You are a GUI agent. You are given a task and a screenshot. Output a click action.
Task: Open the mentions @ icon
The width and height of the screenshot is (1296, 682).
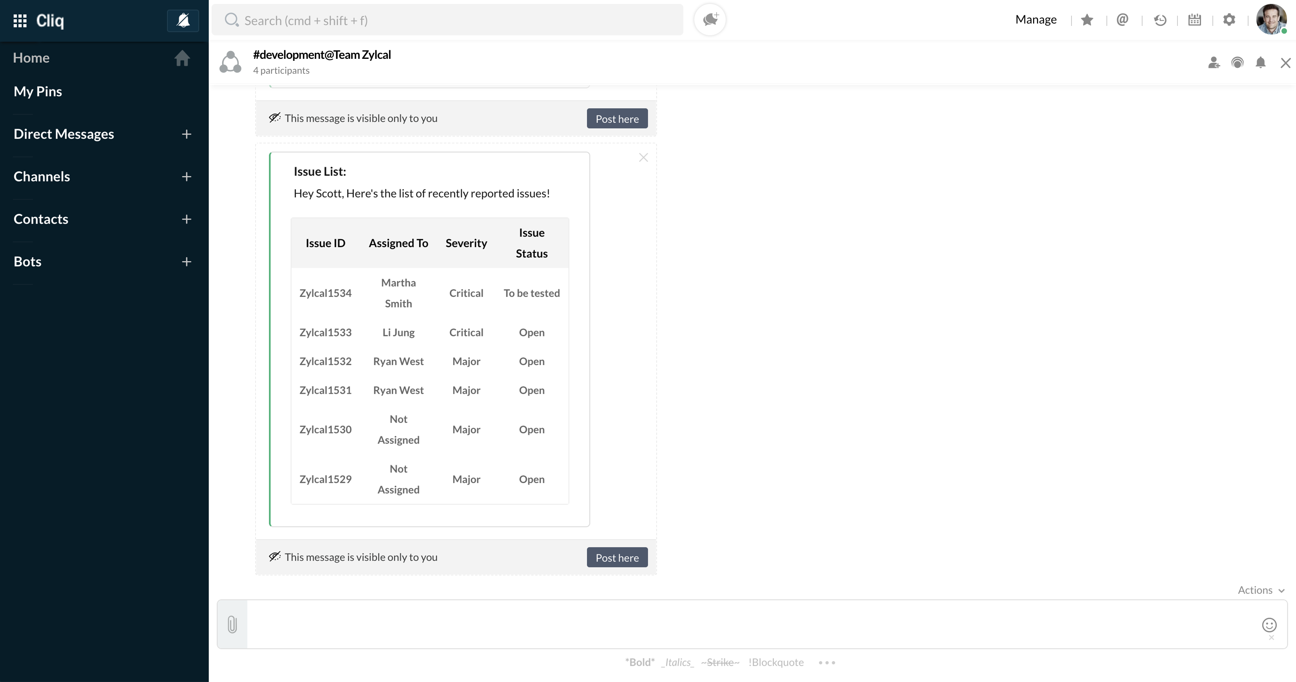[1123, 20]
